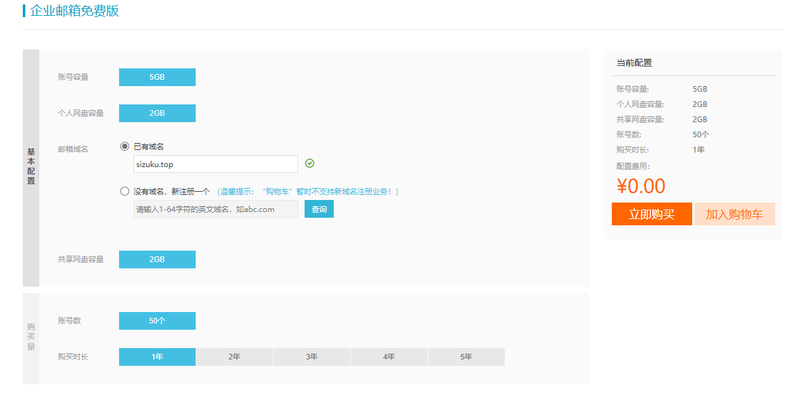Click the 账号数 label in purchase section
Screen dimensions: 791x400
tap(69, 321)
